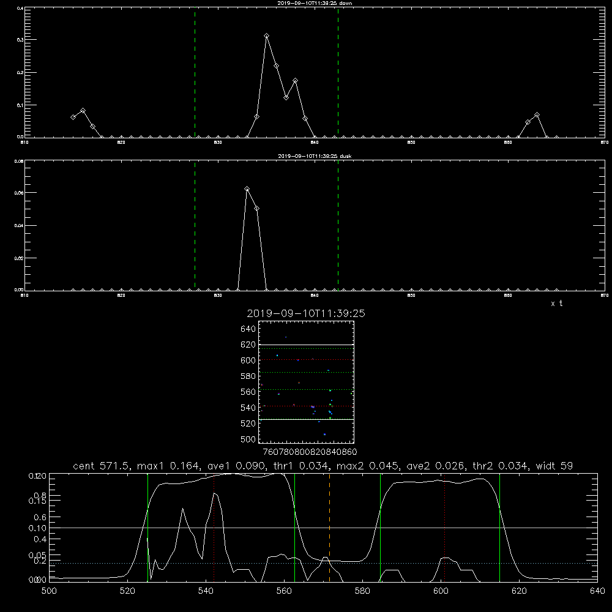Click the 'x t' label below dusk plot
The height and width of the screenshot is (612, 612).
tap(556, 304)
